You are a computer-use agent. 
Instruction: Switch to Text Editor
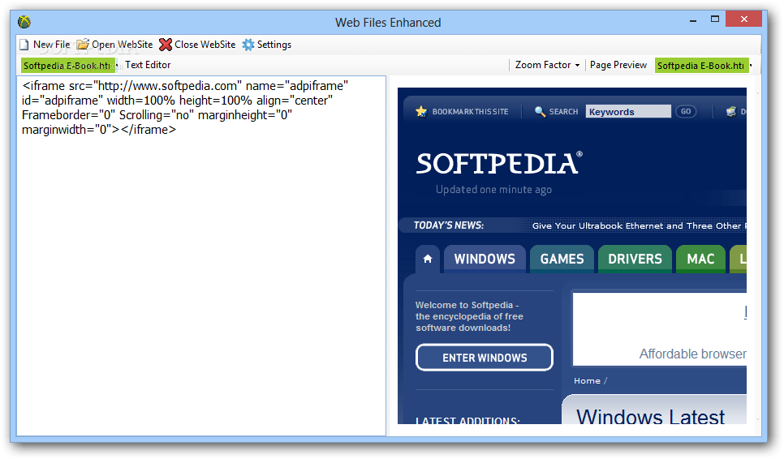point(148,65)
